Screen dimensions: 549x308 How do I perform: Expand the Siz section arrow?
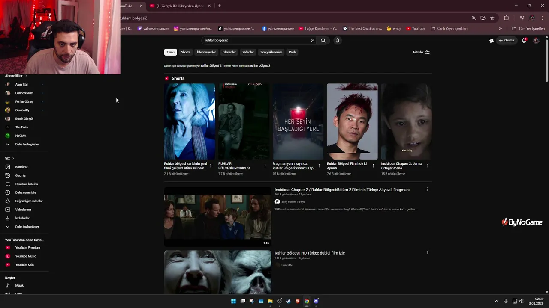point(13,158)
